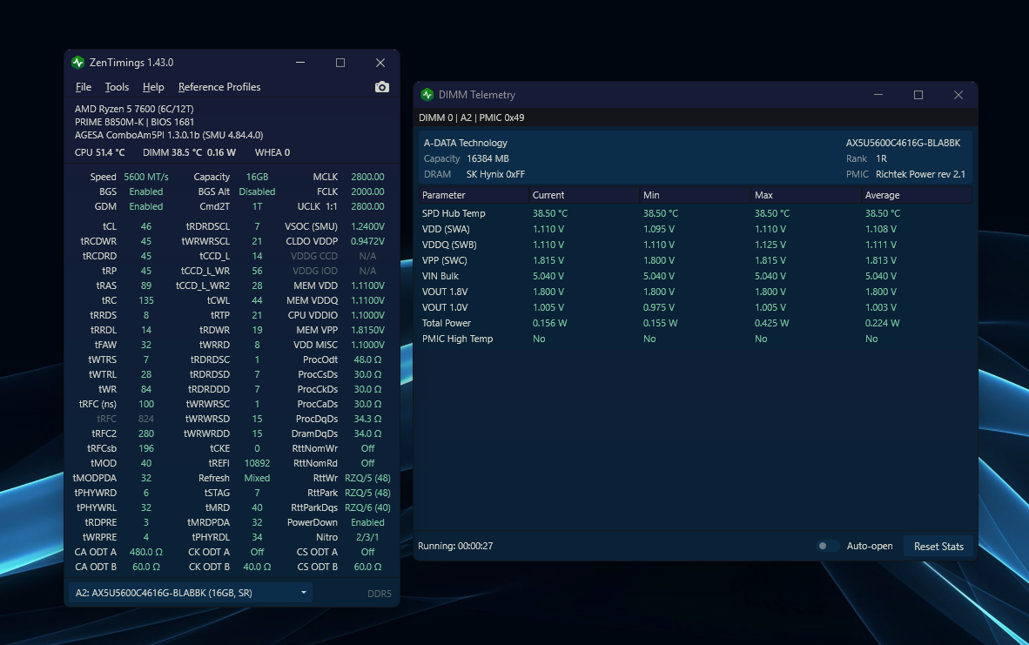The width and height of the screenshot is (1029, 645).
Task: Select the SPD Hub Temp row label
Action: pos(454,213)
